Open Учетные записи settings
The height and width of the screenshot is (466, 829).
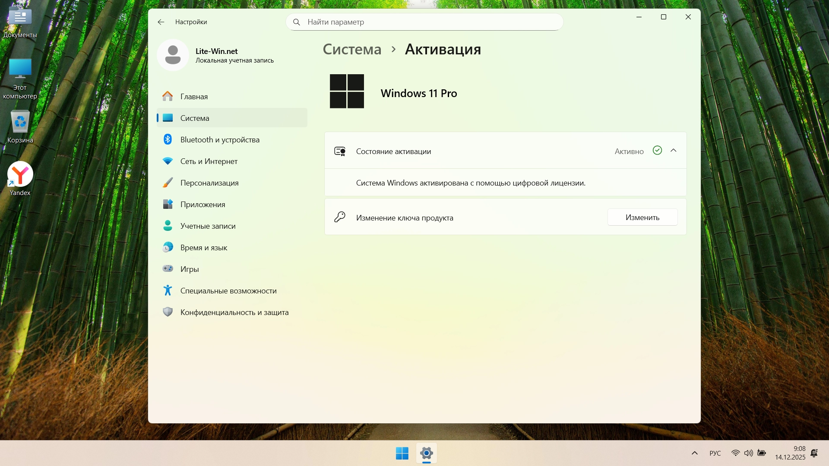coord(208,226)
